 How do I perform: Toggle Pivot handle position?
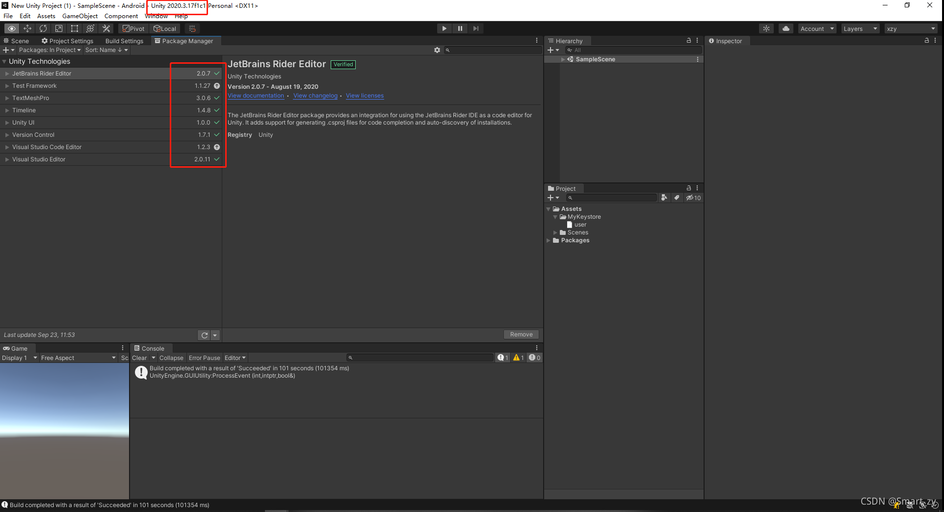pyautogui.click(x=133, y=28)
